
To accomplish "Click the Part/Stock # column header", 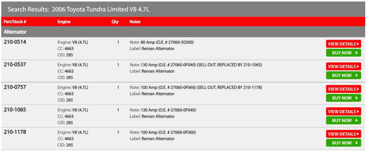I will coord(15,22).
